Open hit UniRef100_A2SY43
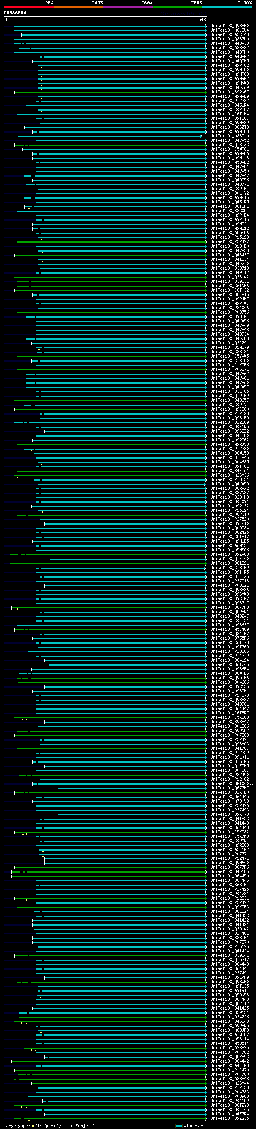The image size is (256, 1129). click(230, 34)
